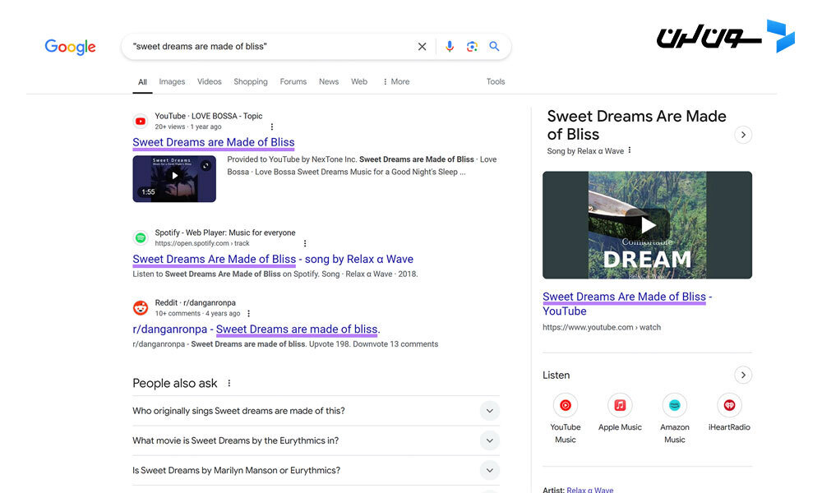
Task: Open YouTube result Sweet Dreams are Made of Bliss
Action: [x=214, y=142]
